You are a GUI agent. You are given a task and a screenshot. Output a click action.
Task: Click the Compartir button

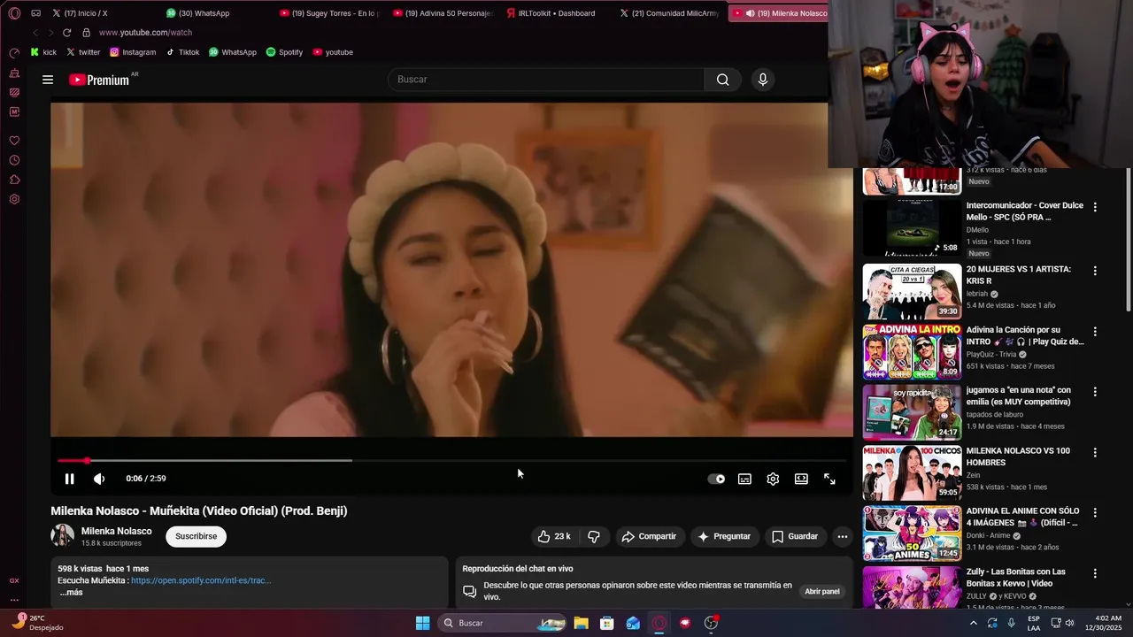pyautogui.click(x=649, y=536)
